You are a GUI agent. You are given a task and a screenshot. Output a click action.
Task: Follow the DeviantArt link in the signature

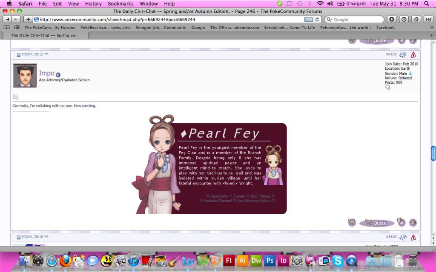(x=219, y=196)
